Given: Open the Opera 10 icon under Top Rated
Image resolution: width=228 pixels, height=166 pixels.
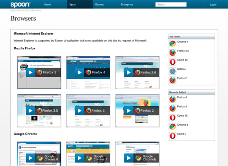Looking at the screenshot, I should (172, 62).
